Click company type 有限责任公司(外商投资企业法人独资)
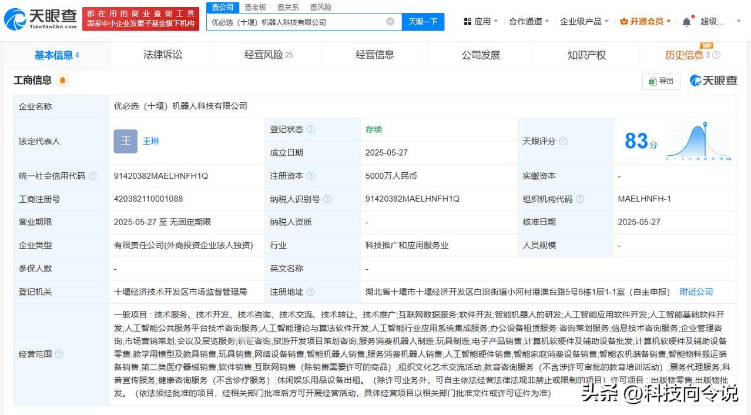 (183, 245)
